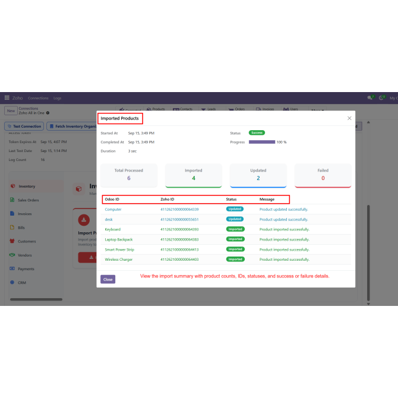Click the Test Connection button
This screenshot has width=398, height=398.
(24, 126)
